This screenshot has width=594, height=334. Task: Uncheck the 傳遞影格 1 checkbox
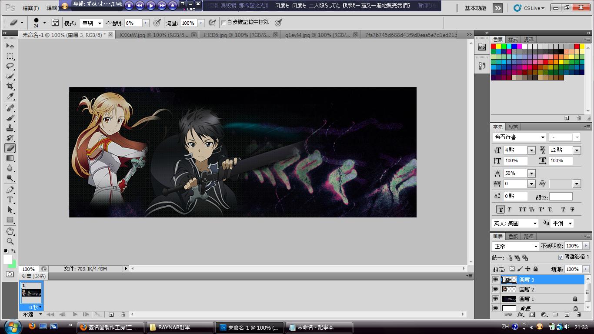tap(560, 257)
